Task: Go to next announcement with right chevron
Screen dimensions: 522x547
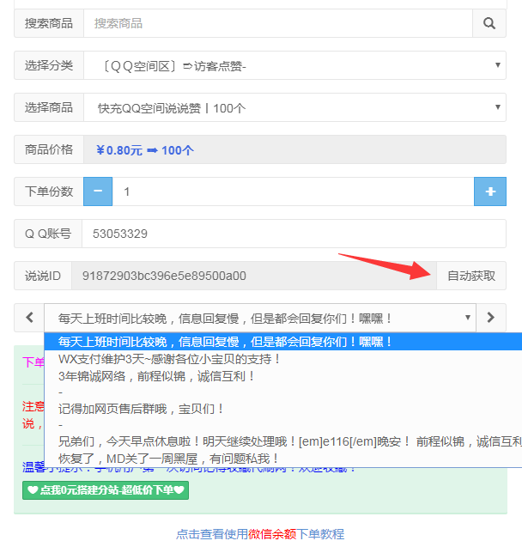Action: [x=490, y=317]
